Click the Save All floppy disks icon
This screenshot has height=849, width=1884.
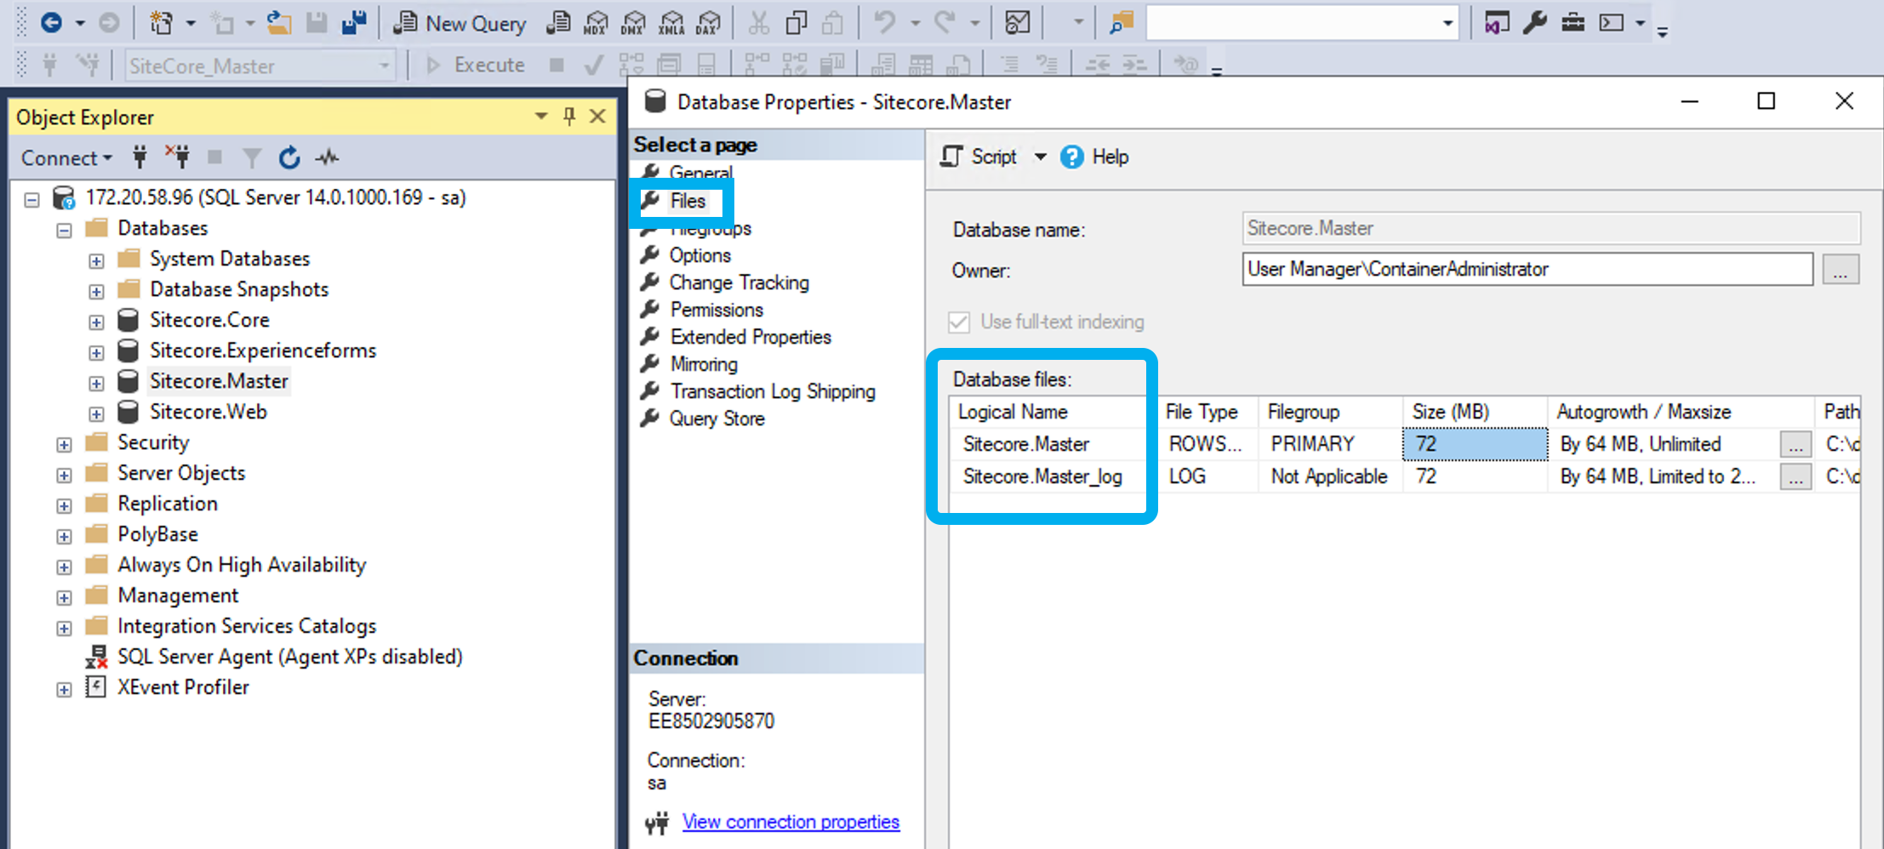click(x=354, y=23)
